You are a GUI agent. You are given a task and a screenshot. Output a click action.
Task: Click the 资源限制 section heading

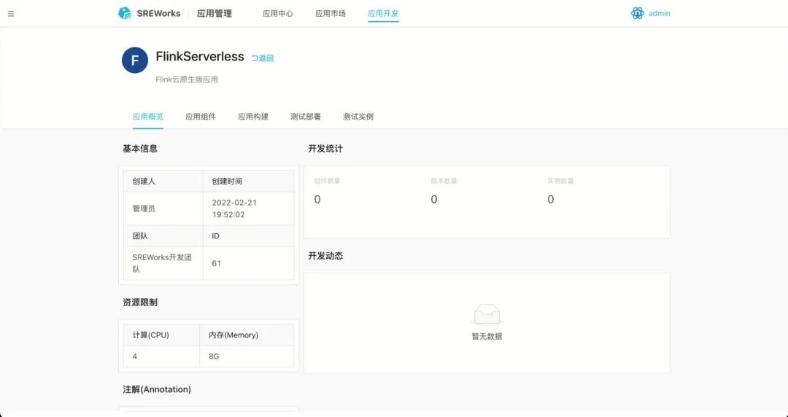pos(140,303)
